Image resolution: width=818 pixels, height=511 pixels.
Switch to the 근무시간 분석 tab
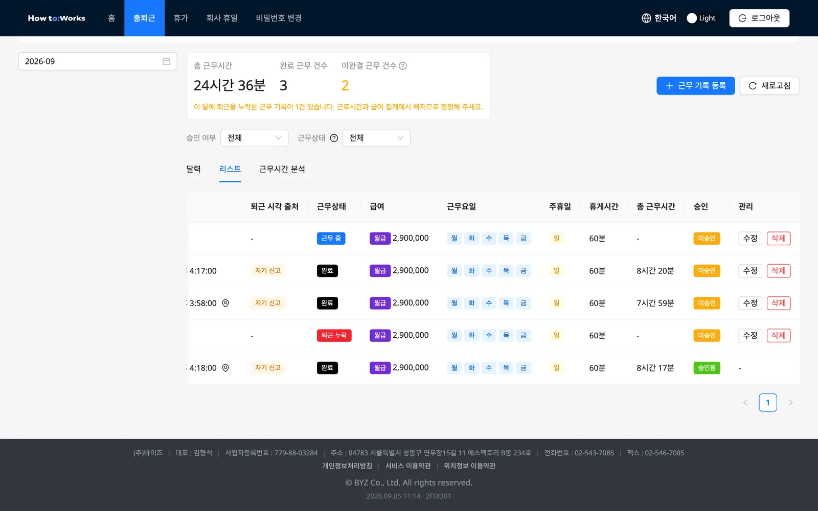(x=282, y=169)
